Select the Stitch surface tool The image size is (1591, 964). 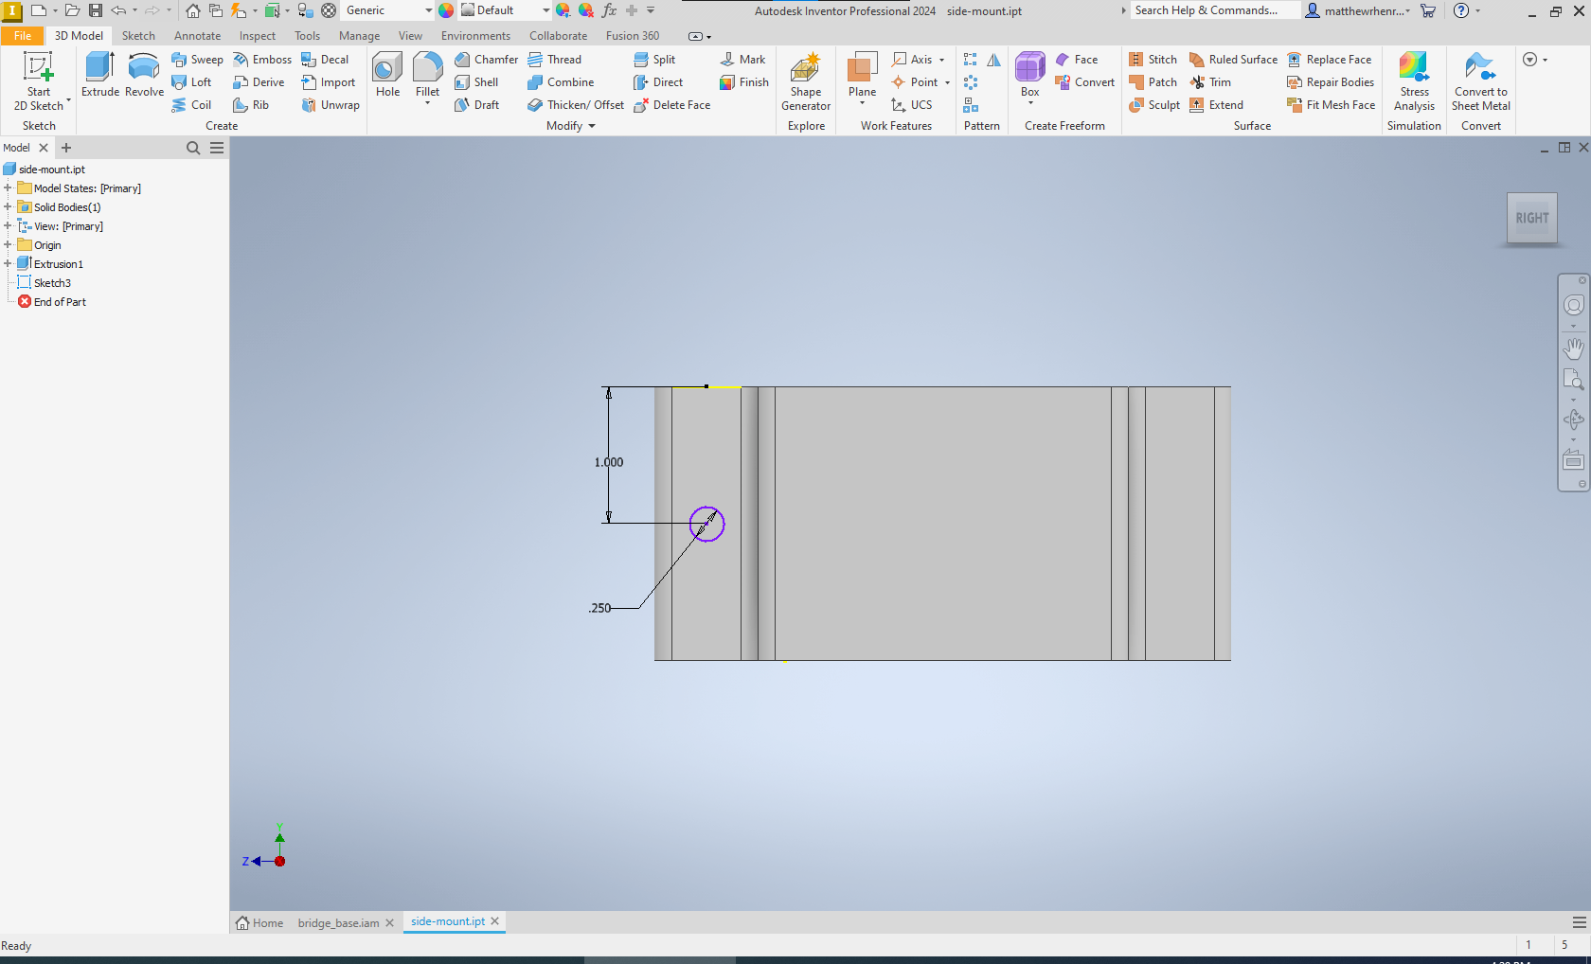[x=1153, y=60]
